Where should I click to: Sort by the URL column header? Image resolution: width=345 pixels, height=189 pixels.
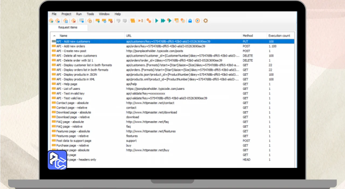point(129,36)
